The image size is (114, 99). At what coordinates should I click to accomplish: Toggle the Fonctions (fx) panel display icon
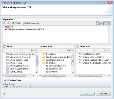pyautogui.click(x=105, y=23)
